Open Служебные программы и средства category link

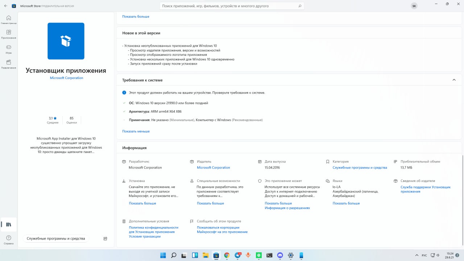360,167
